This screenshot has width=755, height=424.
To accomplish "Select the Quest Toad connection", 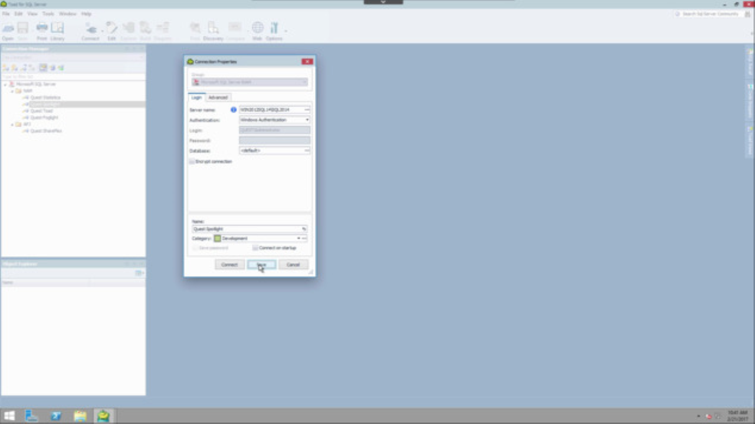I will [x=41, y=111].
